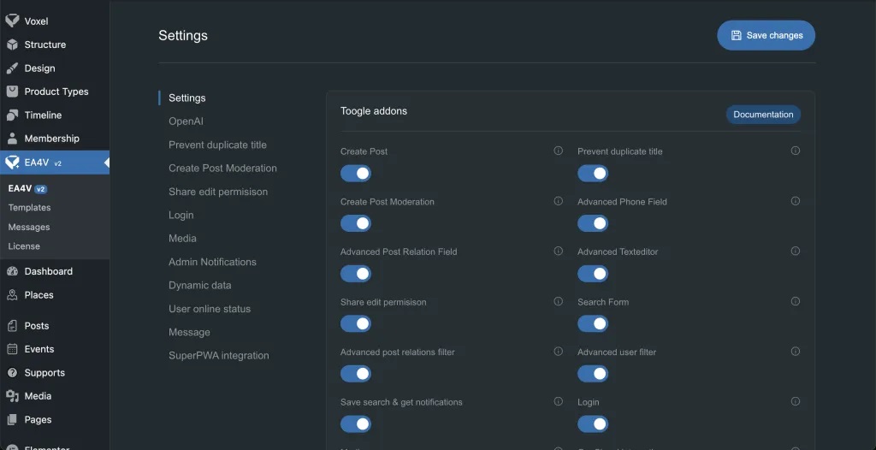Open the Documentation link button
Viewport: 876px width, 450px height.
tap(763, 115)
